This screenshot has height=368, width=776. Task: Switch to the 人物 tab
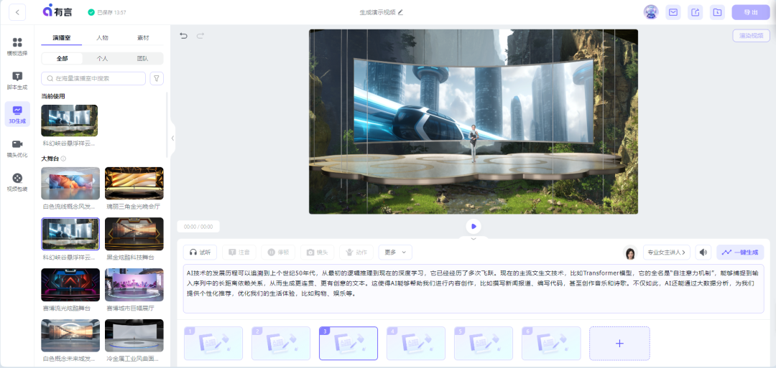103,37
